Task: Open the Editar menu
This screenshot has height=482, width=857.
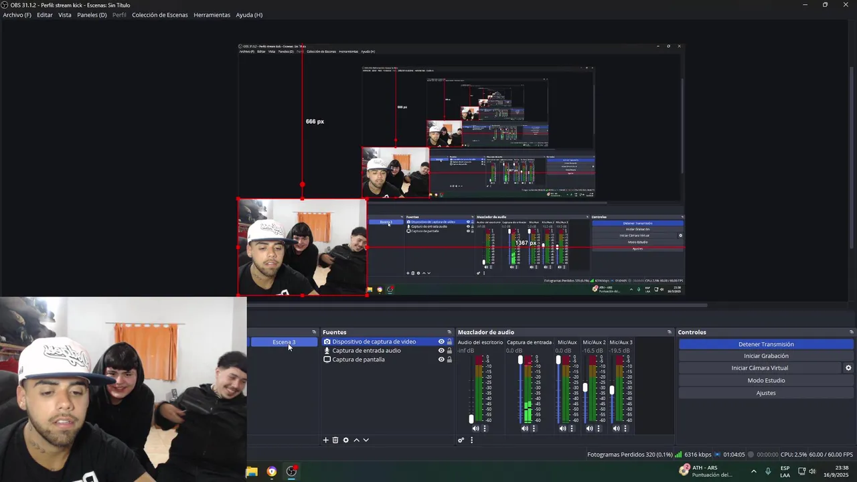Action: (45, 15)
